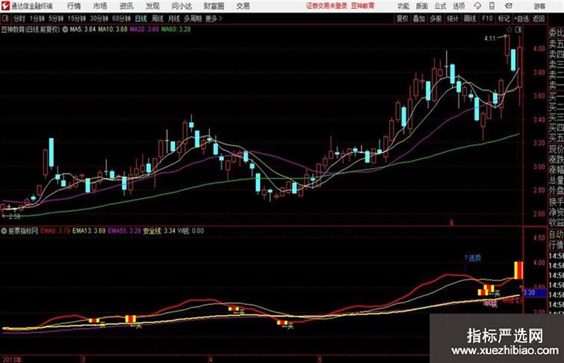The height and width of the screenshot is (363, 564).
Task: Switch to 15分钟 chart period
Action: pos(77,18)
